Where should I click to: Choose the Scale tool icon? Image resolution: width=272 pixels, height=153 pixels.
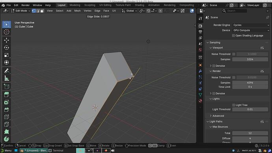click(6, 55)
